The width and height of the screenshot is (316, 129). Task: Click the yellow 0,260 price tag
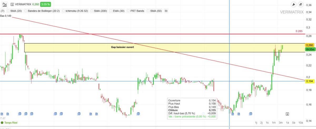click(x=310, y=45)
